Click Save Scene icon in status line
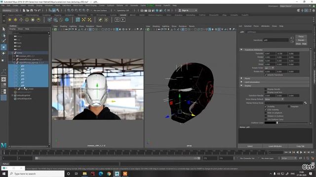The width and height of the screenshot is (316, 177). [32, 10]
